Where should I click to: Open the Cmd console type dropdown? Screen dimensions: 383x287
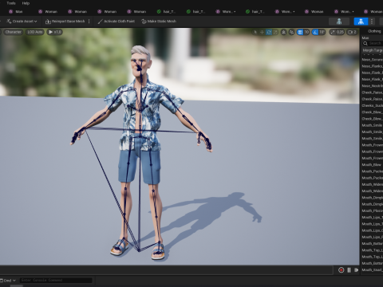point(8,281)
